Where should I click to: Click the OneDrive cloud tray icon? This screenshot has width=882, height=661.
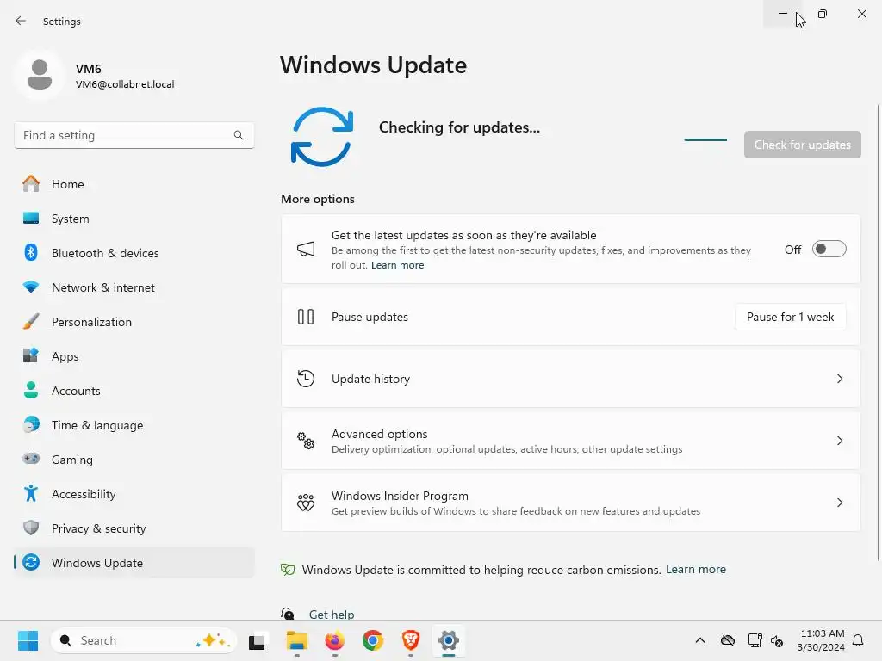pos(727,640)
